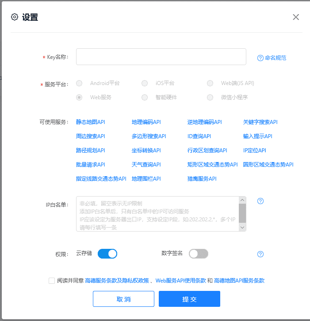Open 高德地图API服务条款 link
Screen dimensions: 310x321
coord(239,281)
